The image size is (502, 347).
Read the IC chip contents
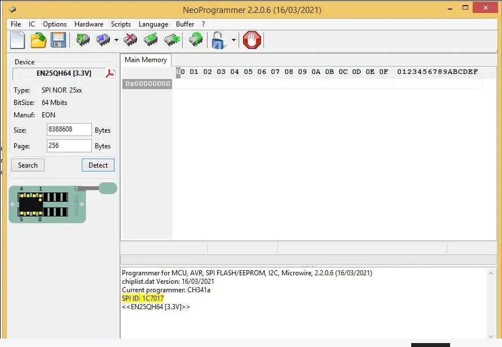point(83,40)
